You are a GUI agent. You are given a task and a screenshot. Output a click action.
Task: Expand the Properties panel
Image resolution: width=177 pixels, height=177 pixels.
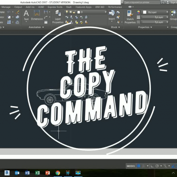[x=145, y=27]
